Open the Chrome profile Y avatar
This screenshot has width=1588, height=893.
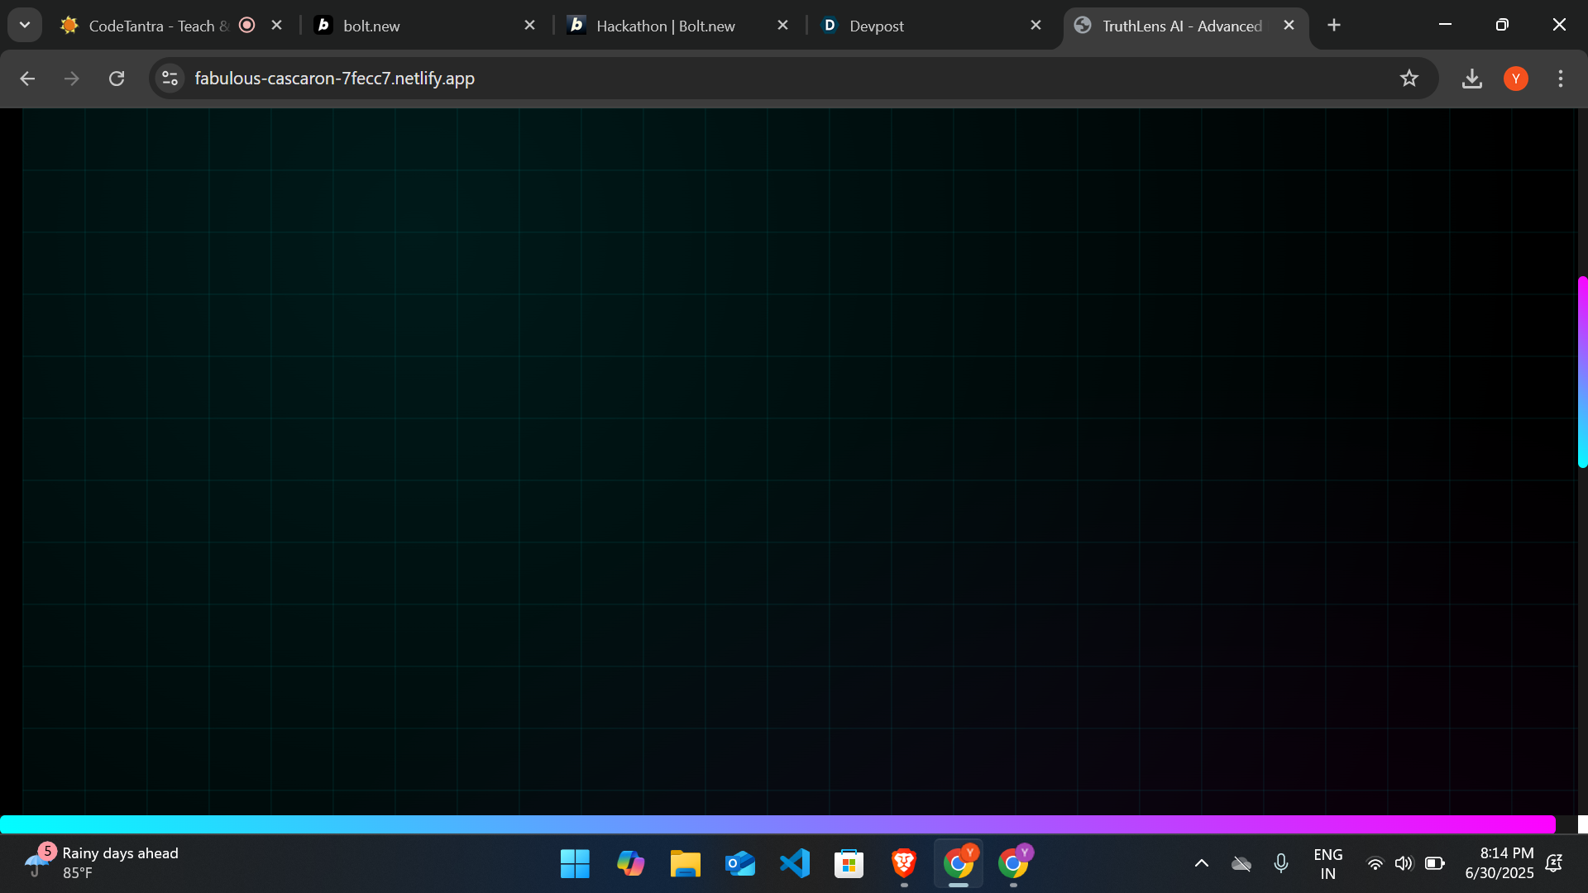(x=1515, y=79)
